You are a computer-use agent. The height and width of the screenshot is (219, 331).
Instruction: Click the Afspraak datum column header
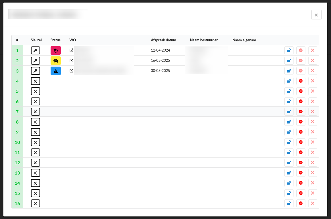[163, 40]
